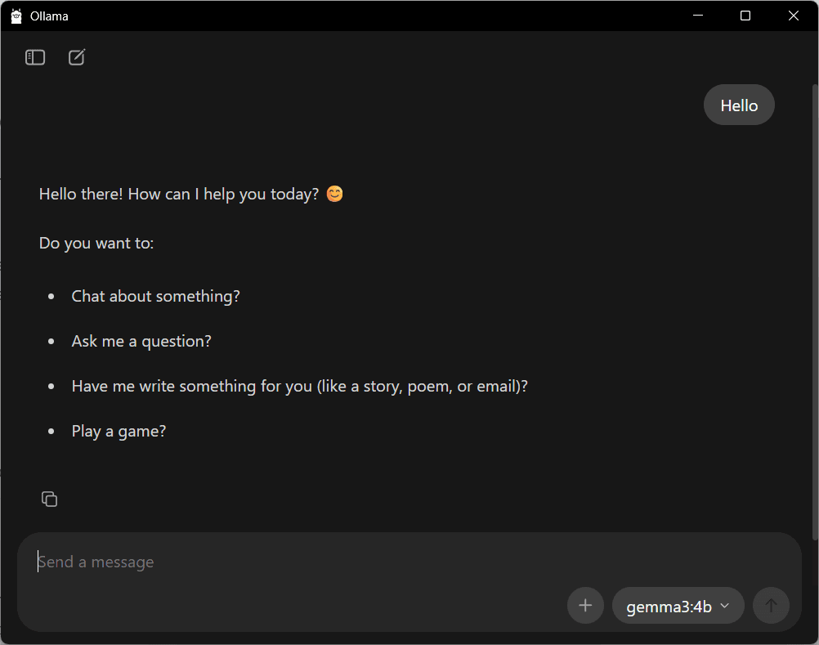The image size is (819, 645).
Task: Maximize the Ollama window
Action: click(745, 16)
